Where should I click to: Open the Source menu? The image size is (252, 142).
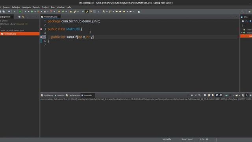pos(6,7)
